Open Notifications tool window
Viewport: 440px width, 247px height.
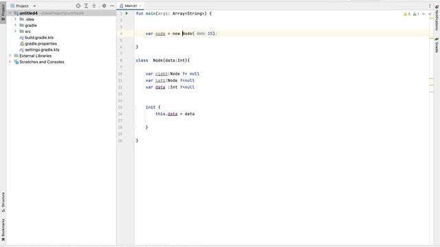(437, 19)
